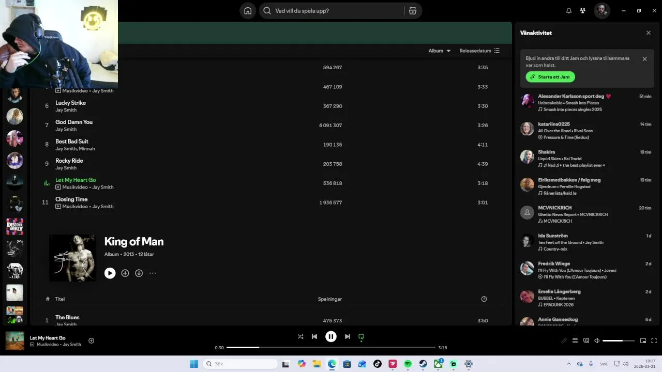This screenshot has height=372, width=662.
Task: Click the Windows taskbar search box 'Sök'
Action: click(x=240, y=364)
